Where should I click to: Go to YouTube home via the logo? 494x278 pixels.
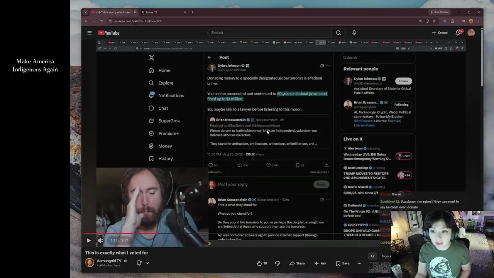108,33
